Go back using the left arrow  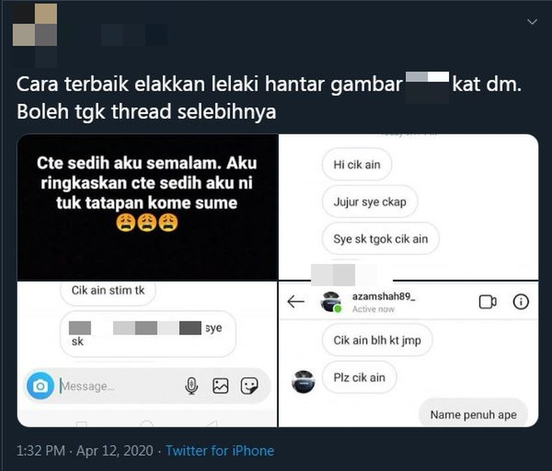point(296,301)
